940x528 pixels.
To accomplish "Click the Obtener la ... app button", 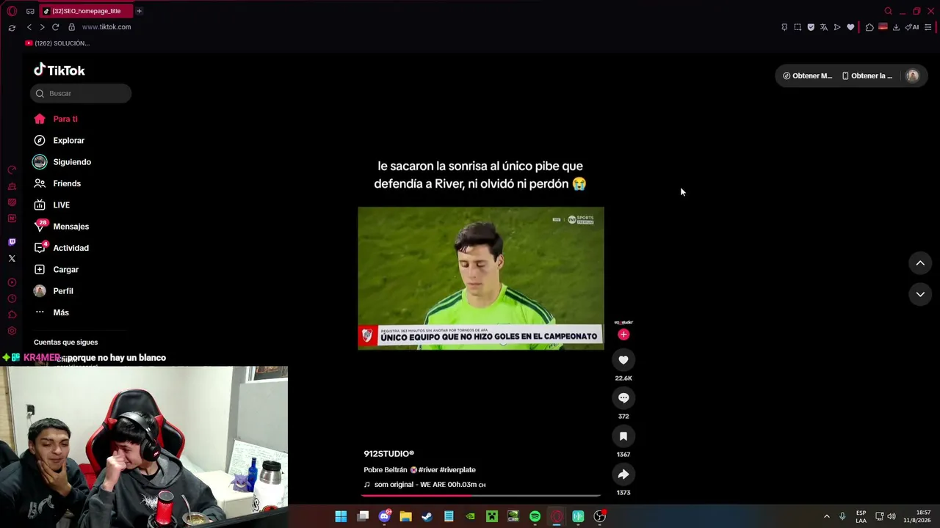I will click(x=867, y=76).
